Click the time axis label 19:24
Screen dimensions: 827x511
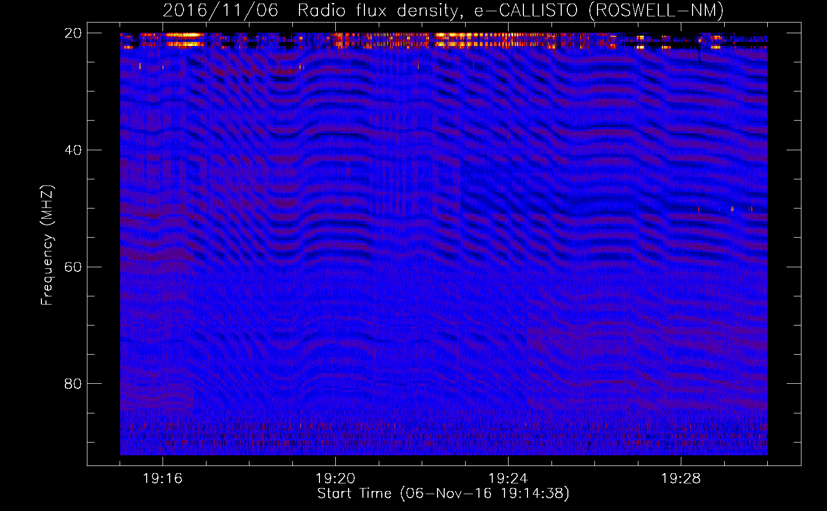[508, 479]
